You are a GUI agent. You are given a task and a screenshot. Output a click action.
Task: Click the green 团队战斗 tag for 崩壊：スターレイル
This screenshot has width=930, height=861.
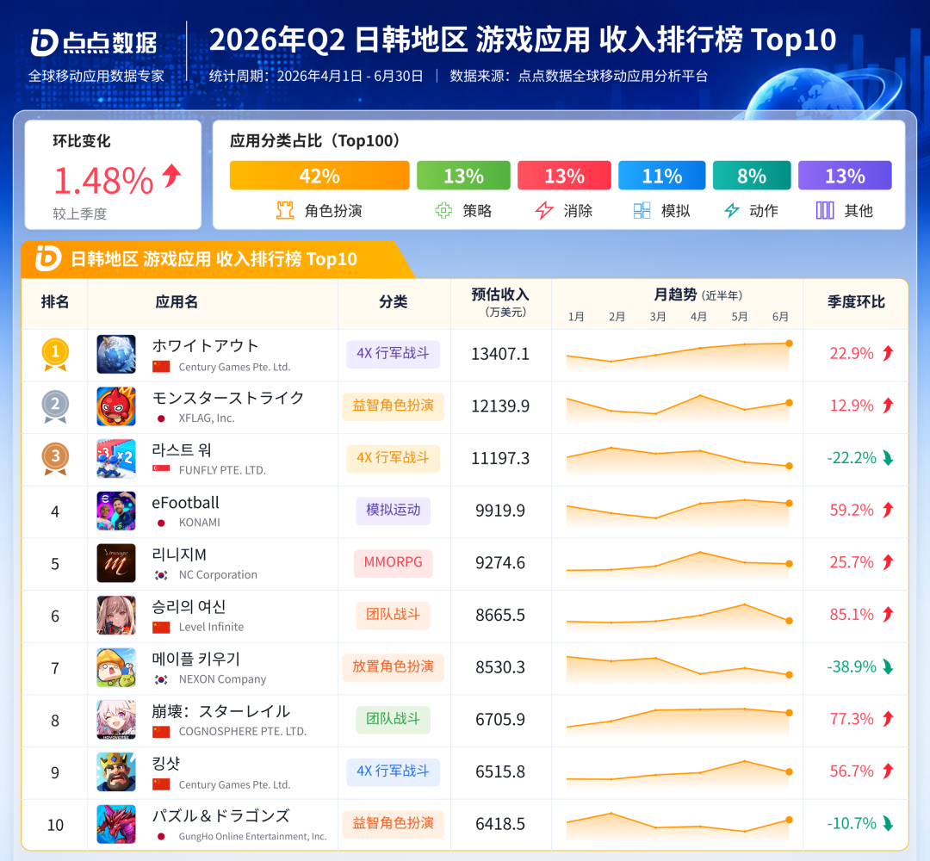click(394, 719)
